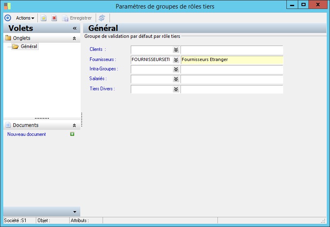Click the Volets panel bottom dropdown arrow
This screenshot has width=330, height=227.
(x=75, y=212)
